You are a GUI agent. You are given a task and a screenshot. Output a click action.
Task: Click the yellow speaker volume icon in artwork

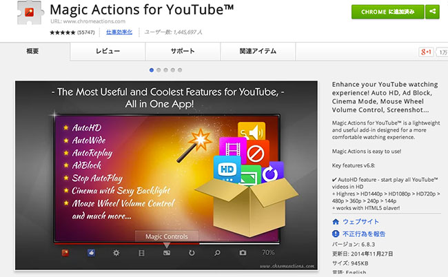pos(252,132)
